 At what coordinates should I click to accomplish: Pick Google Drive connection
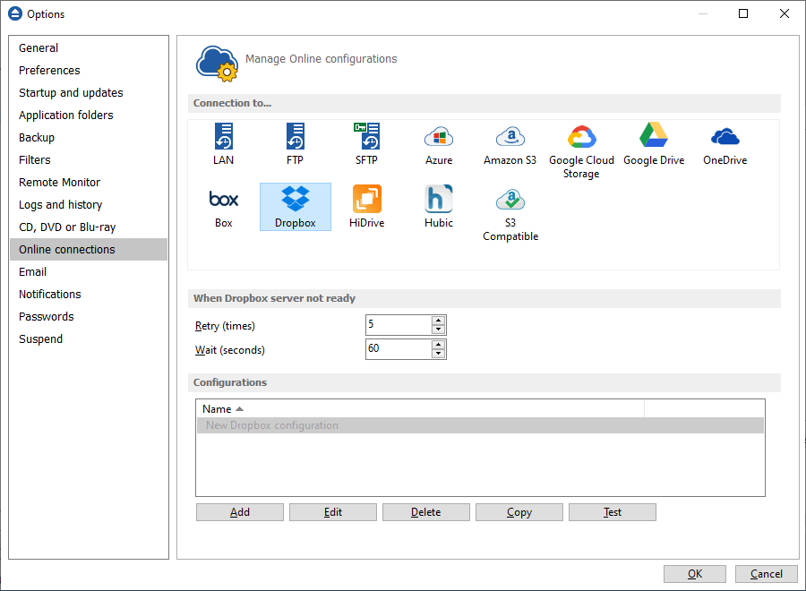[654, 144]
